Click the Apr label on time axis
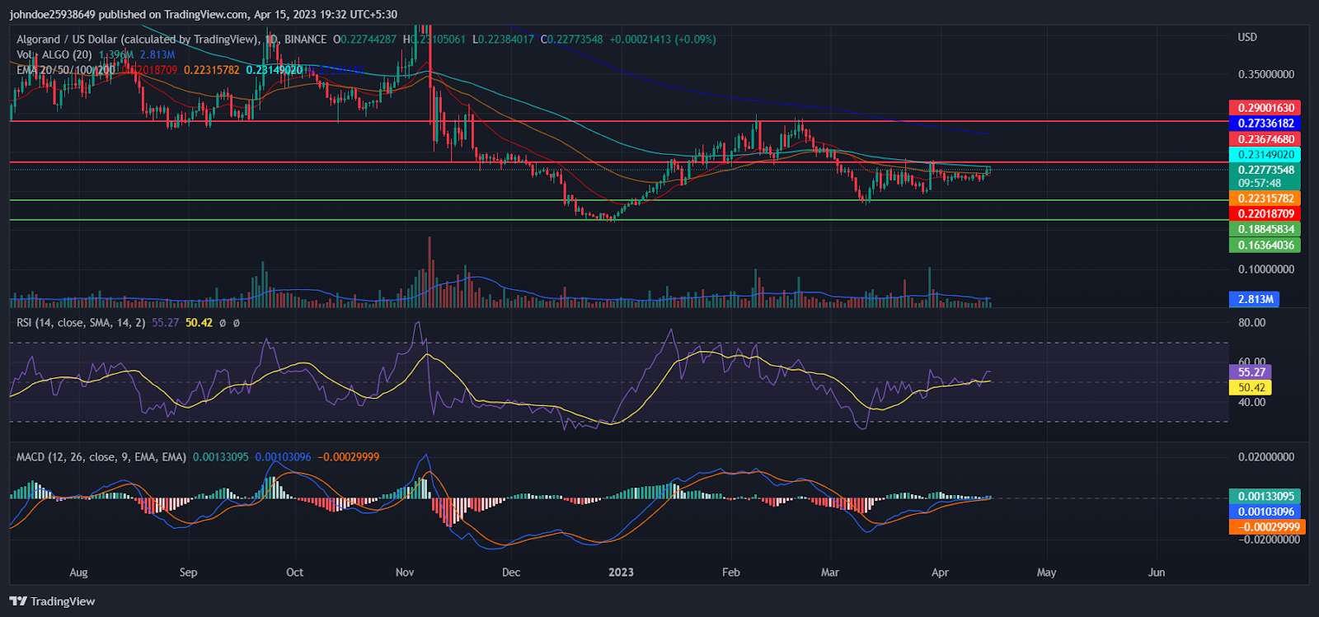This screenshot has width=1319, height=617. click(x=940, y=573)
